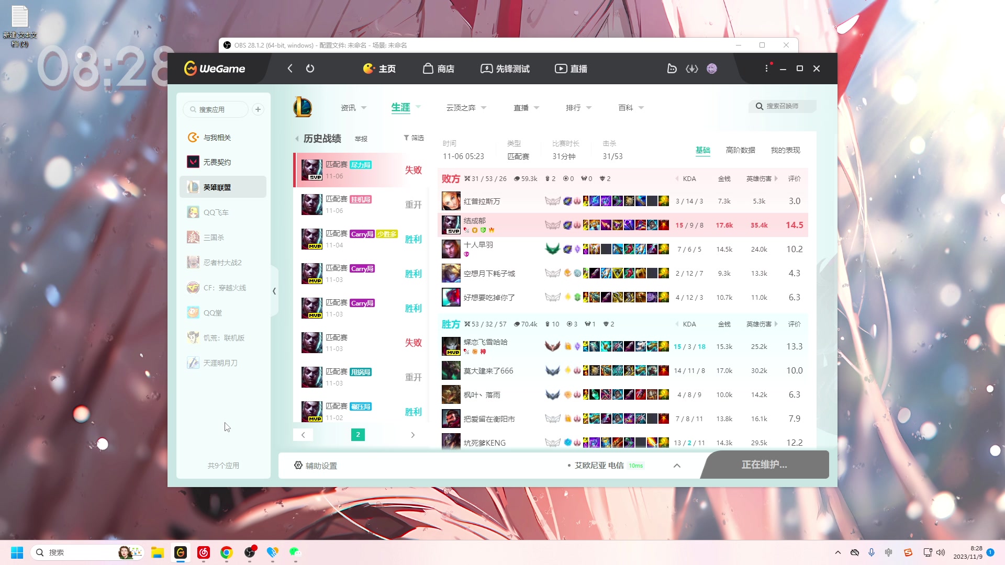Screen dimensions: 1005x565
Task: Open the three-dot more menu
Action: click(766, 69)
